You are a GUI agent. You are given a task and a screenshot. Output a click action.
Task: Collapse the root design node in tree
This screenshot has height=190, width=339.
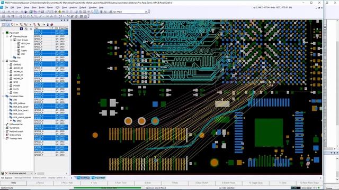[x=4, y=33]
